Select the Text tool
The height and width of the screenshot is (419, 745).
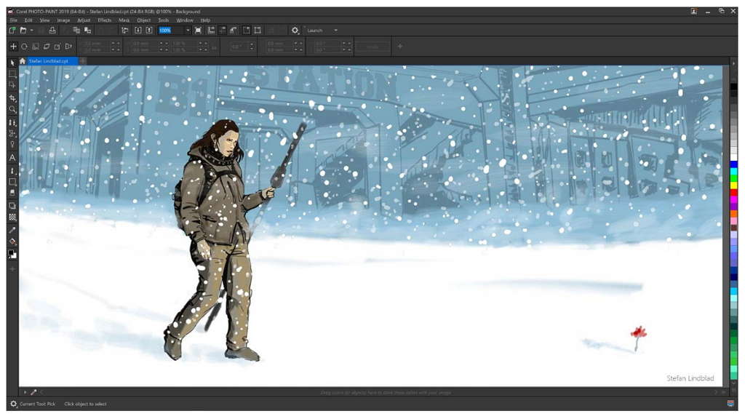coord(12,157)
